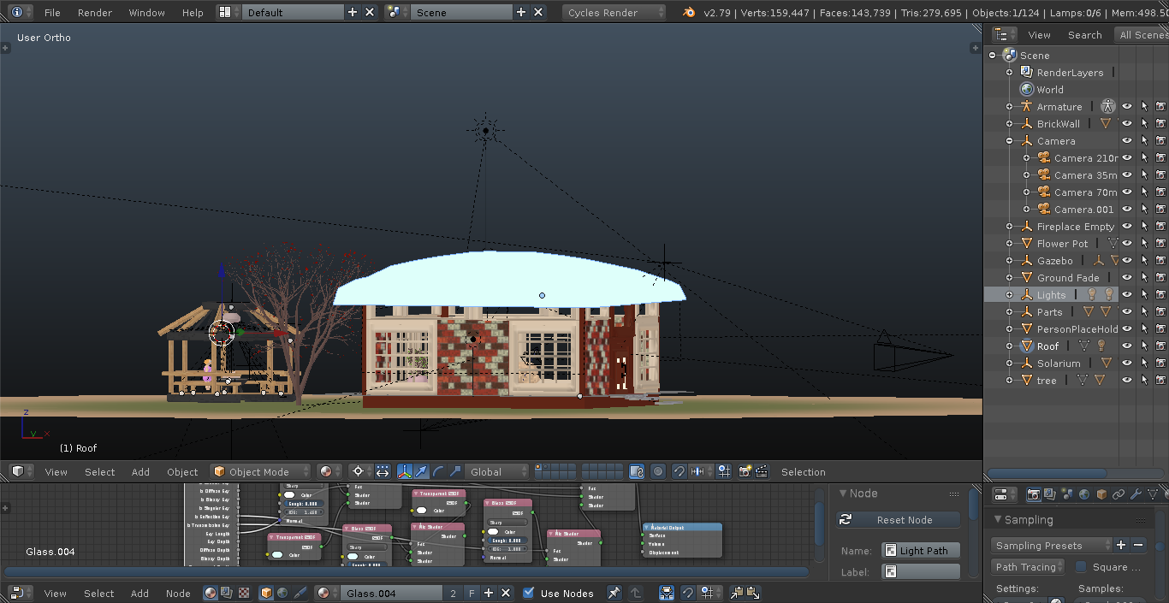1169x603 pixels.
Task: Enable the Square Samples checkbox
Action: [1082, 567]
